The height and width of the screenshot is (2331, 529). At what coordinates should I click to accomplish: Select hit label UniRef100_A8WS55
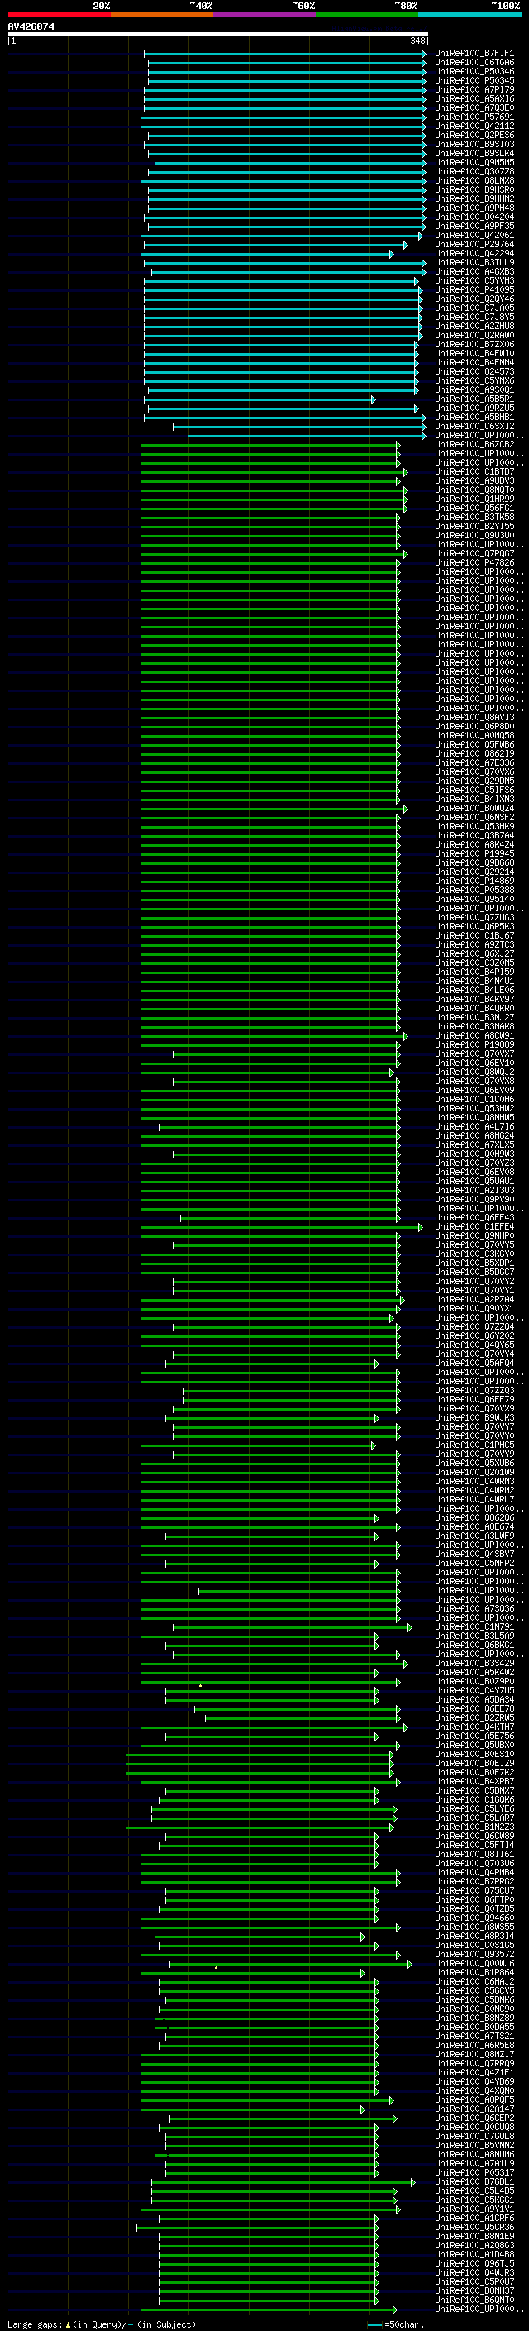[474, 1927]
